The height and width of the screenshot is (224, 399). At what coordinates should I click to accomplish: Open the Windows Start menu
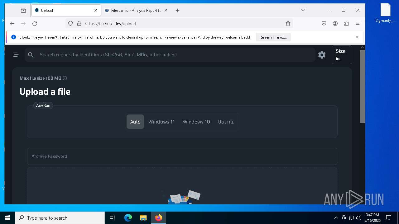coord(7,218)
